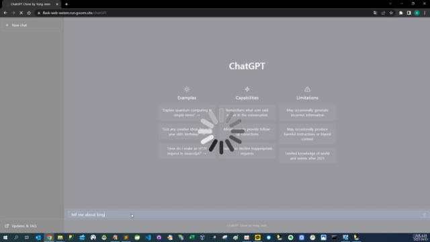Click the browser Back arrow
The height and width of the screenshot is (242, 430).
pyautogui.click(x=5, y=13)
